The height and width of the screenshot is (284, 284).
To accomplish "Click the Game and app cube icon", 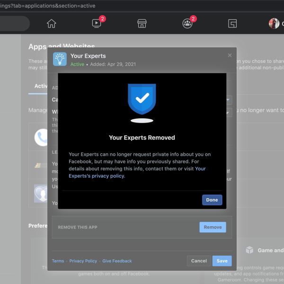I will [x=249, y=250].
